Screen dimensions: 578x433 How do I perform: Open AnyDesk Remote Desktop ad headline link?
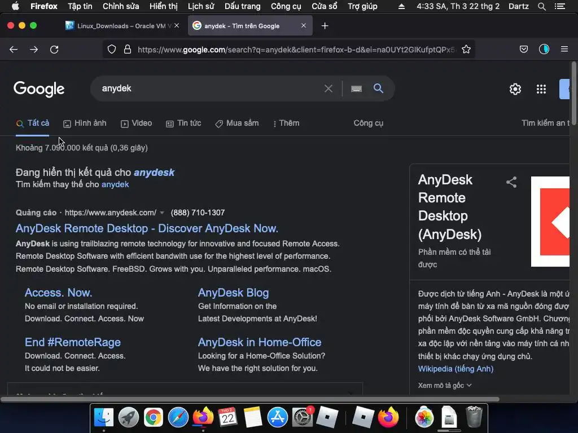pos(147,228)
